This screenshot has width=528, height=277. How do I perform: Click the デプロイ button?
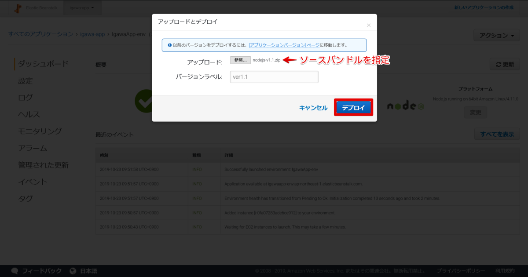tap(353, 107)
